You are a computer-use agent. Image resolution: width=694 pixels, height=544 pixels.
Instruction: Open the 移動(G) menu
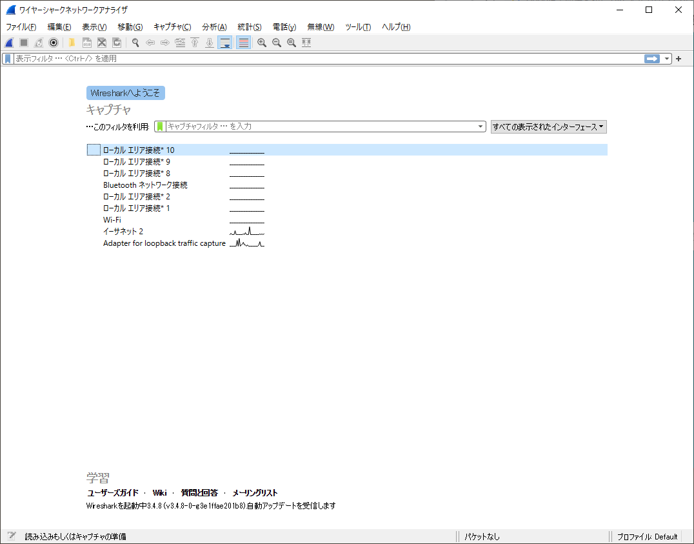(x=130, y=27)
